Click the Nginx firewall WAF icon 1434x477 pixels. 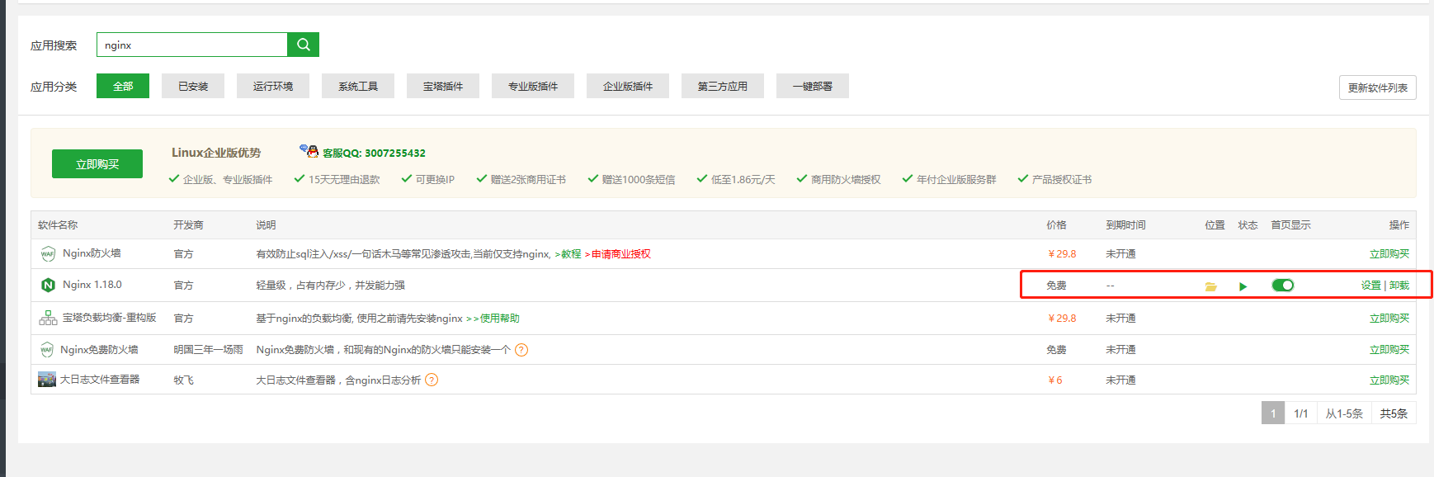(x=48, y=254)
